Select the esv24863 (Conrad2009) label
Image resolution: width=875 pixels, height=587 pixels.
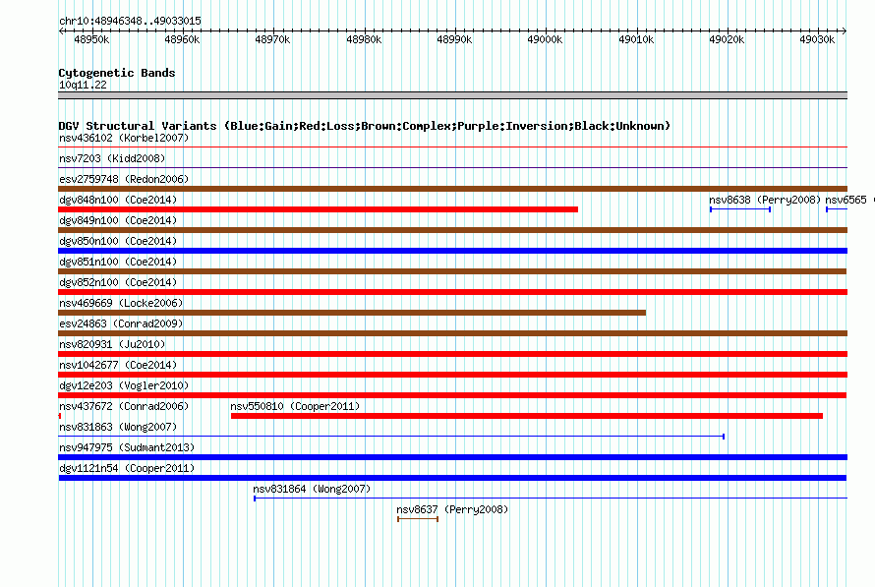pyautogui.click(x=121, y=323)
